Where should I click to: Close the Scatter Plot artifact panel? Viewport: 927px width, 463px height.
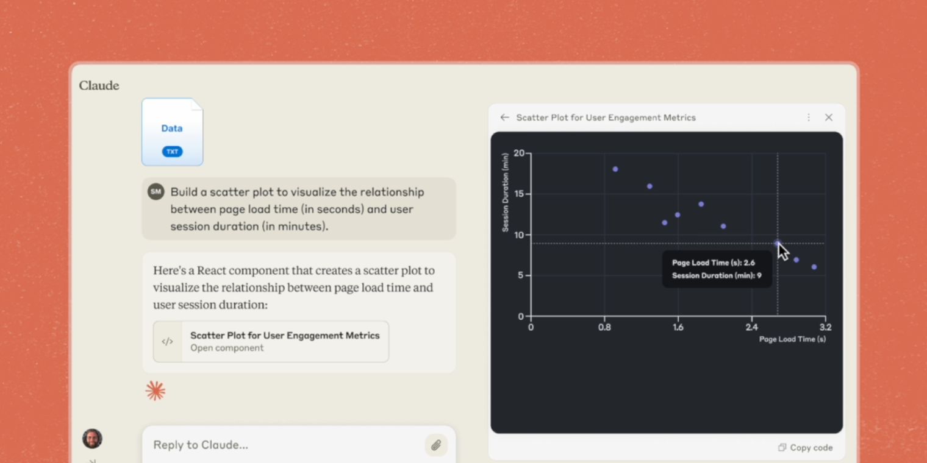828,118
